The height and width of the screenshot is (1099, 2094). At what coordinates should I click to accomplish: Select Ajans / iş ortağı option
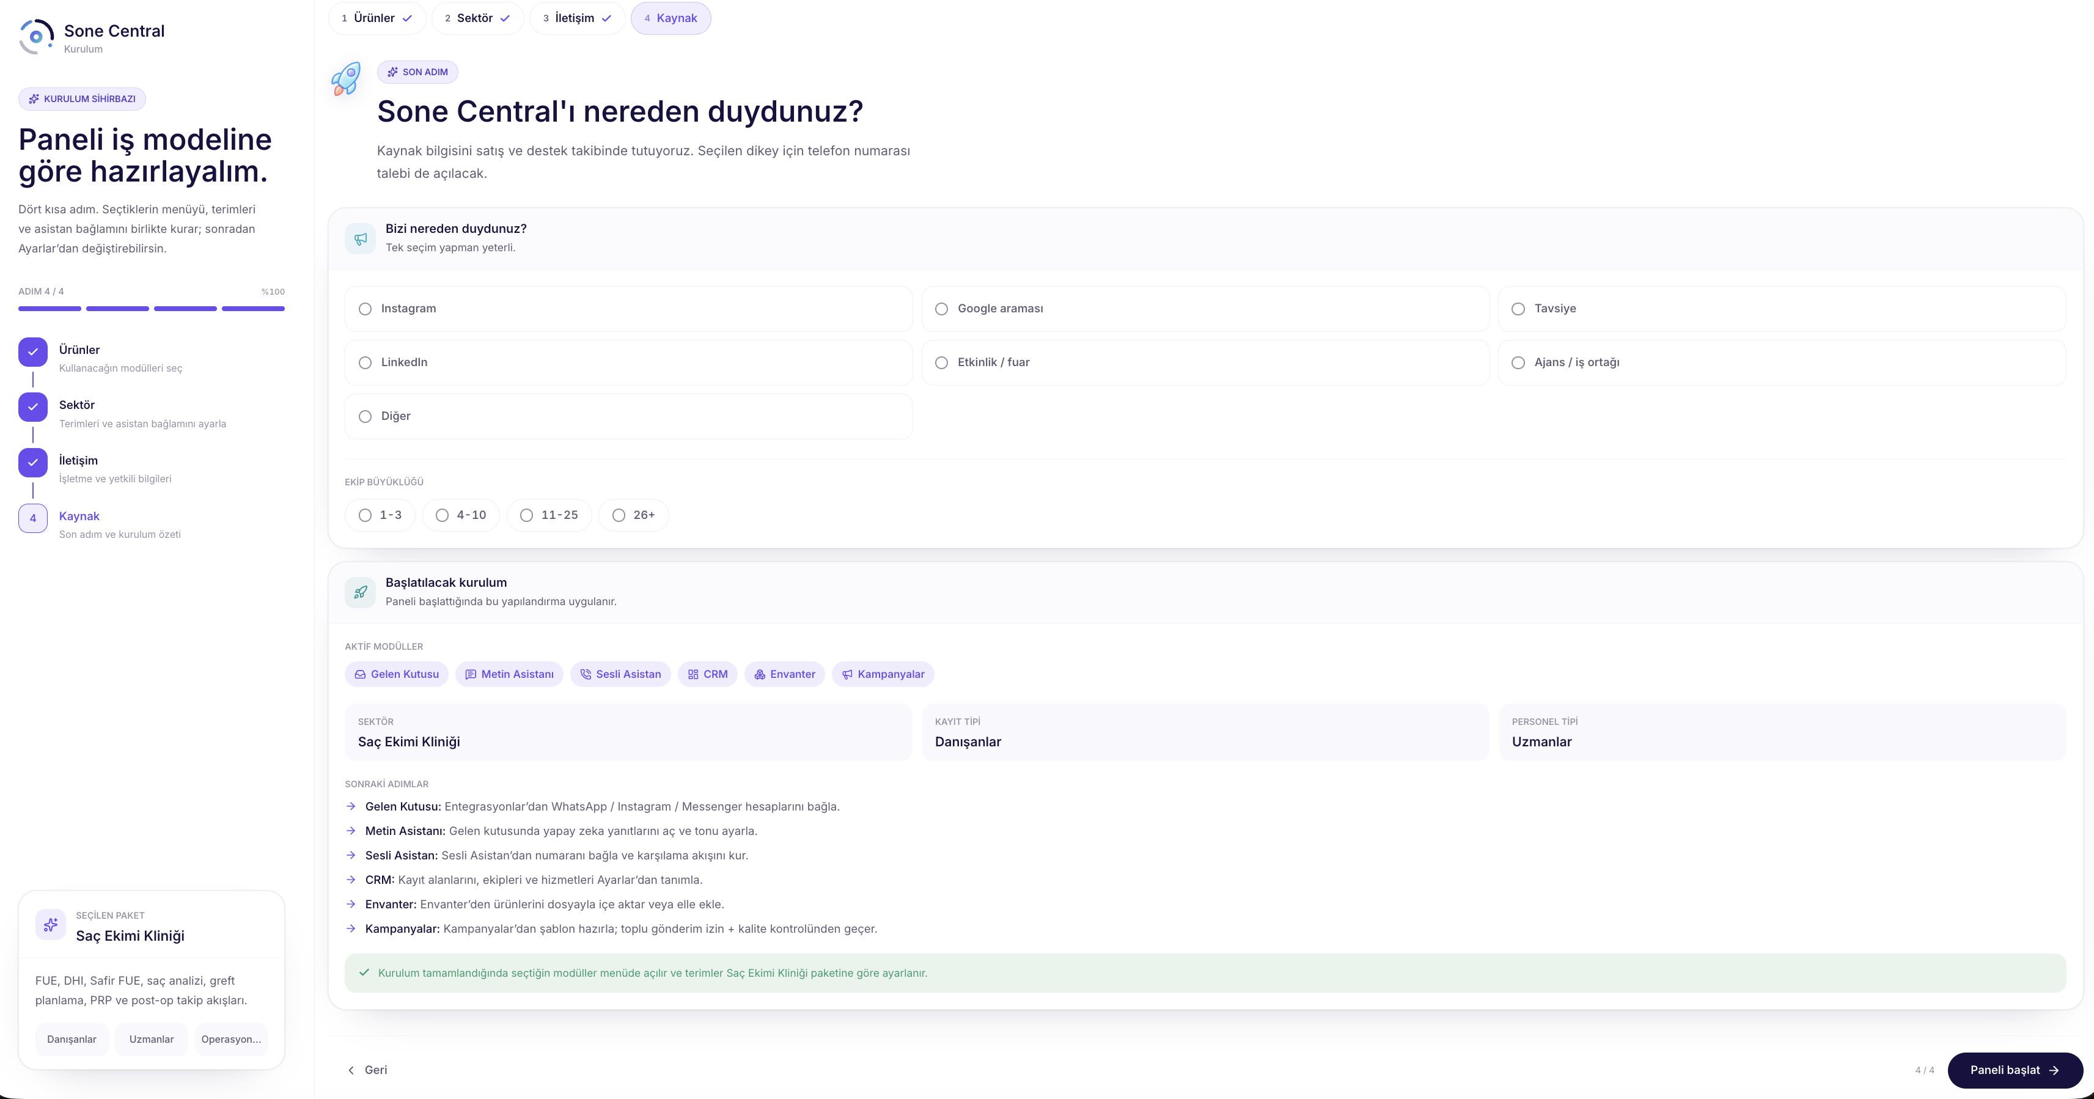tap(1782, 362)
